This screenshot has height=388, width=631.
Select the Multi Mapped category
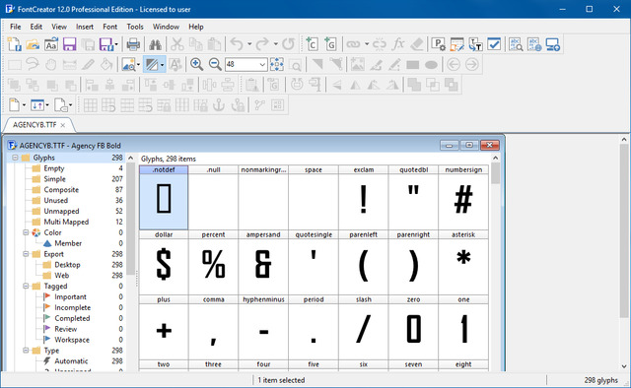point(66,222)
